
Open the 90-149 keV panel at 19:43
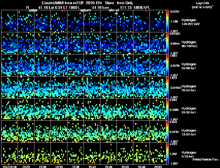click(x=92, y=43)
